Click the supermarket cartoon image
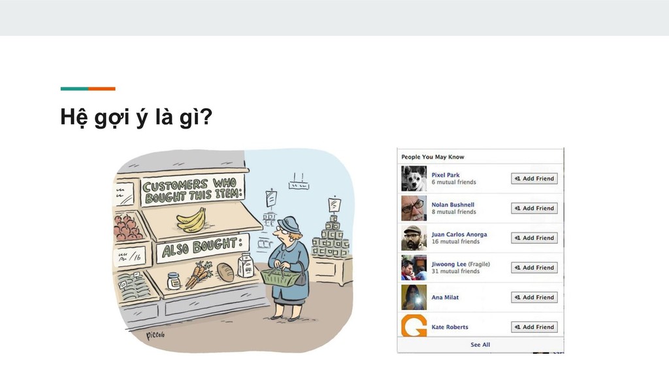 point(233,251)
